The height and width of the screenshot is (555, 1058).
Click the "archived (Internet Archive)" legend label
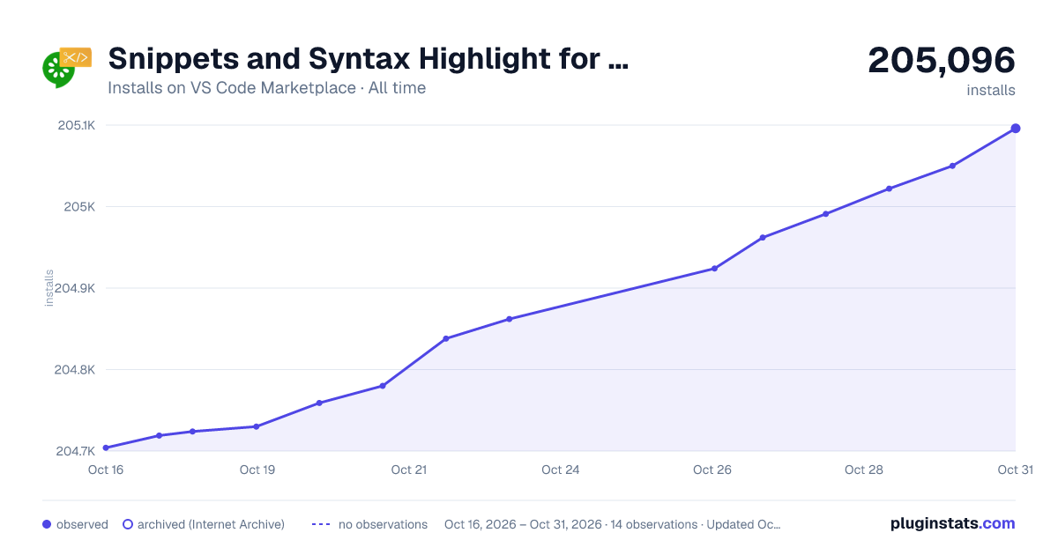point(211,524)
